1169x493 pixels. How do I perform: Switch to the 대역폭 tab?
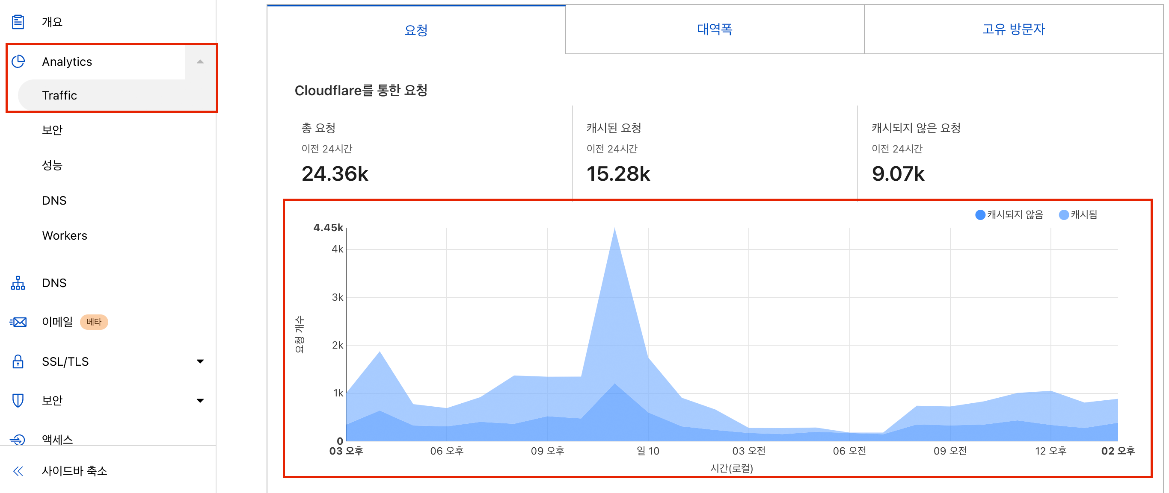point(715,29)
